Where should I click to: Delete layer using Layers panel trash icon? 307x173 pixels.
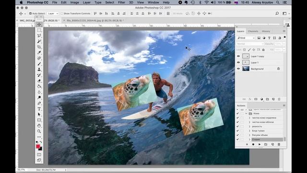[x=279, y=99]
